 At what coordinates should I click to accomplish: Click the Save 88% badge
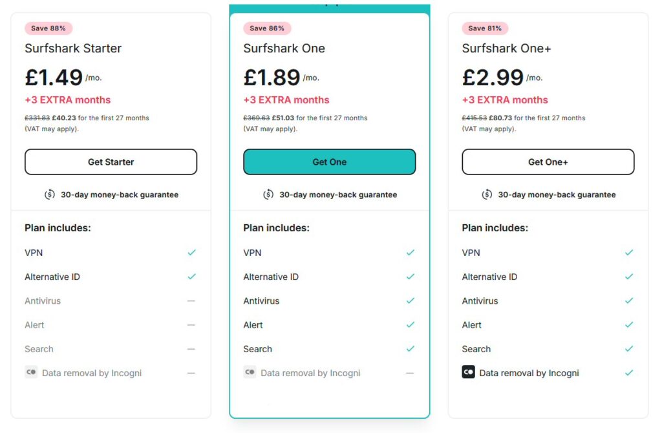coord(48,28)
